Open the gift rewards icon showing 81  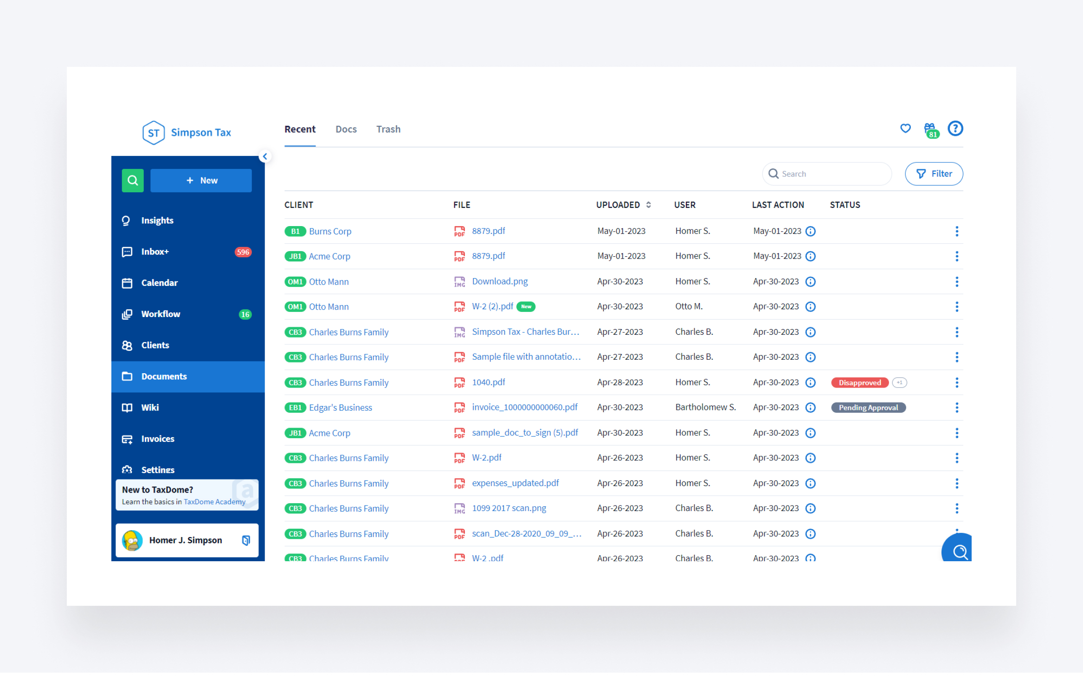coord(930,128)
